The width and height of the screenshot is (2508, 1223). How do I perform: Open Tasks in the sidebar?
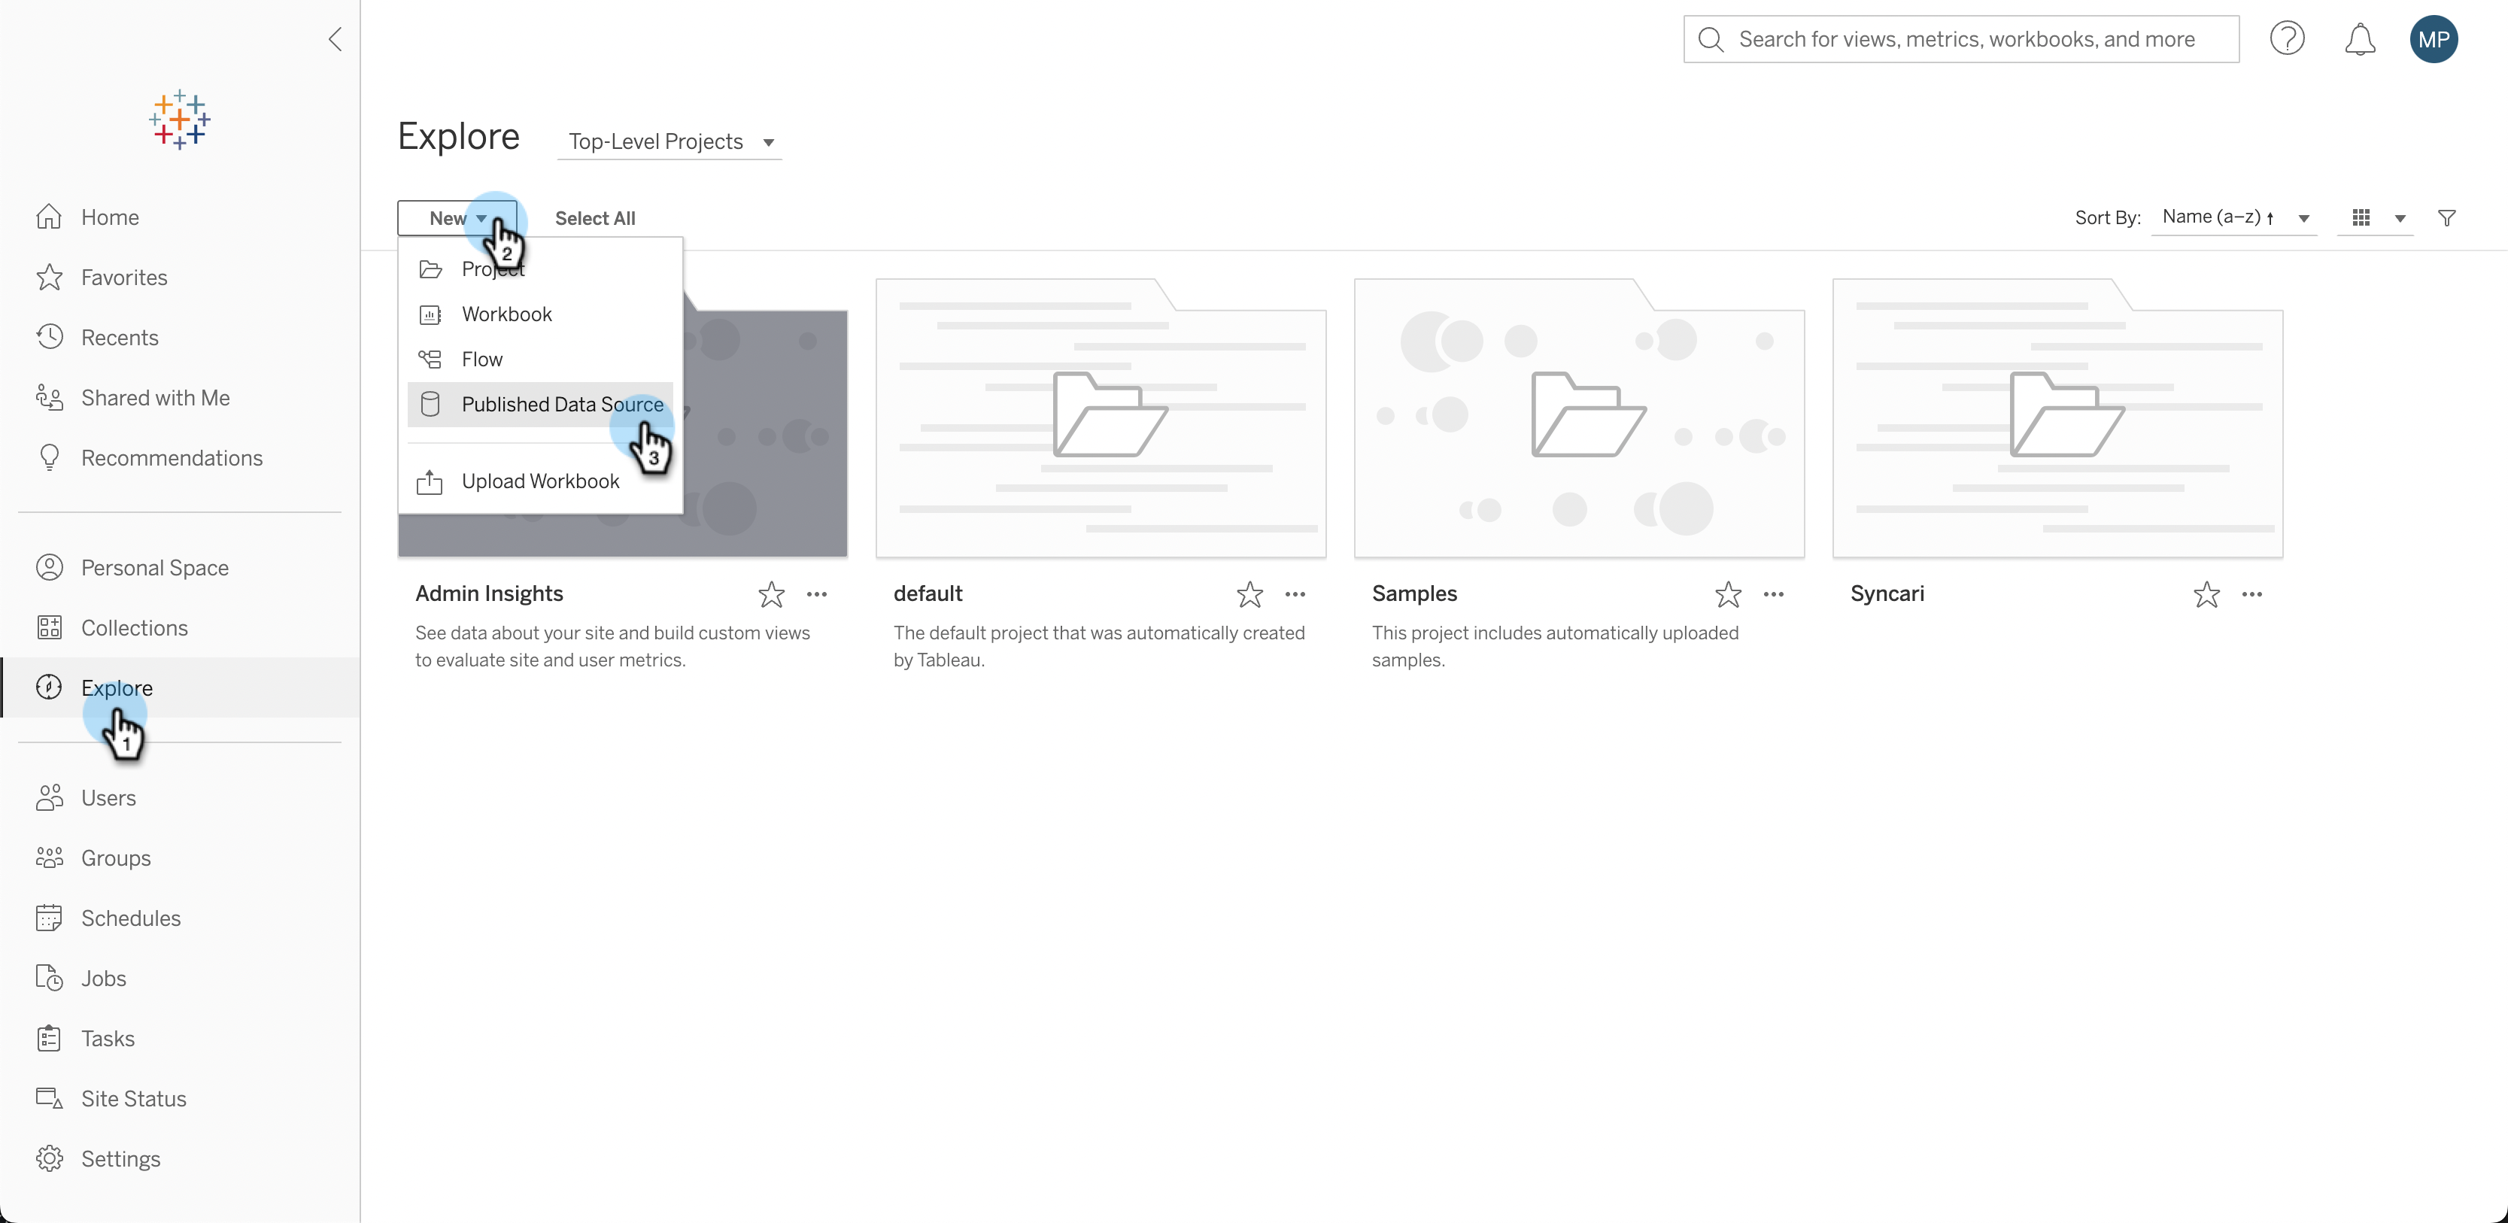[x=180, y=1039]
